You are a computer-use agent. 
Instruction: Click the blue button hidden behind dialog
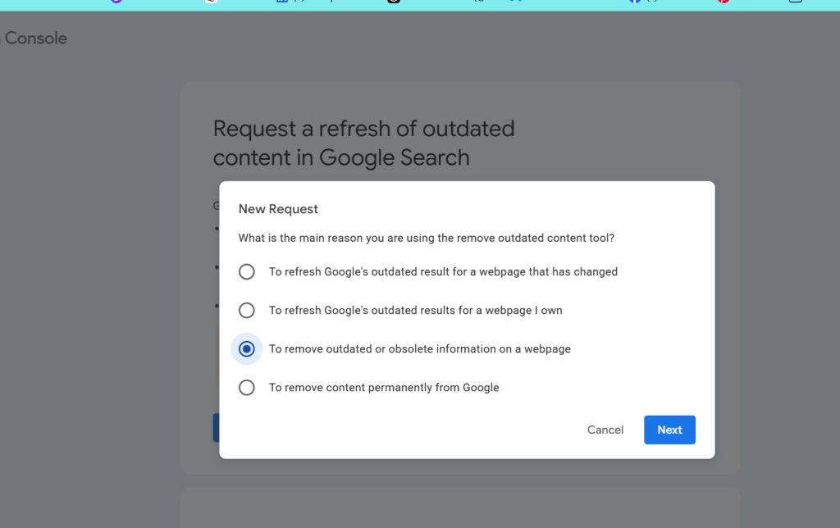coord(216,427)
